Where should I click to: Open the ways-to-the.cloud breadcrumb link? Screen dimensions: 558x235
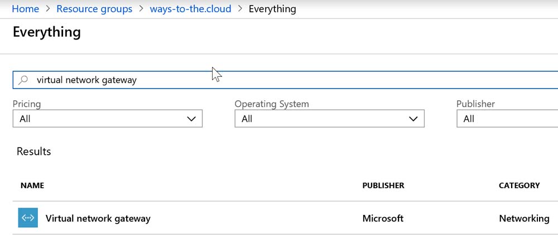pos(190,9)
